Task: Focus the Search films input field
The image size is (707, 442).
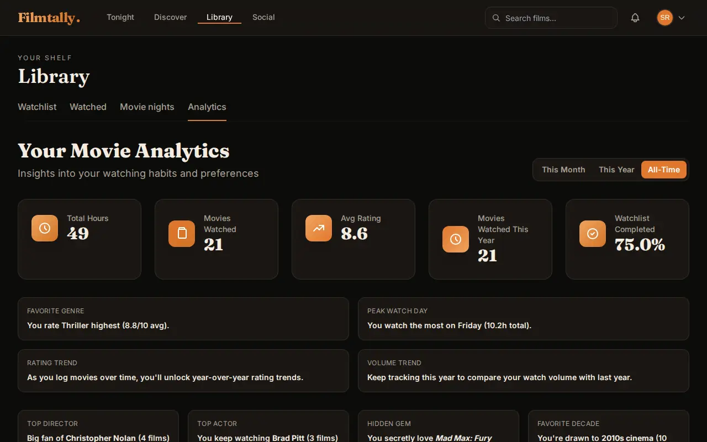Action: click(551, 18)
